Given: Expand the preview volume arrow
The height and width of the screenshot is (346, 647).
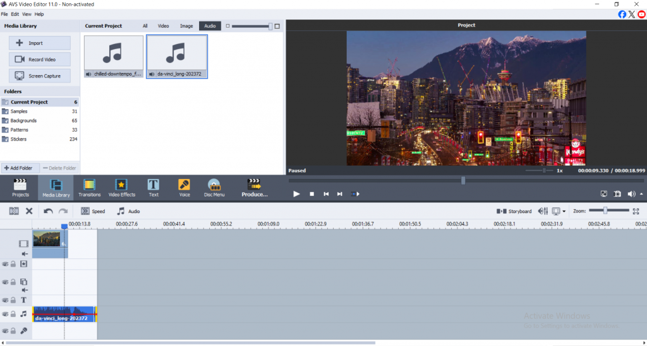Looking at the screenshot, I should [642, 194].
